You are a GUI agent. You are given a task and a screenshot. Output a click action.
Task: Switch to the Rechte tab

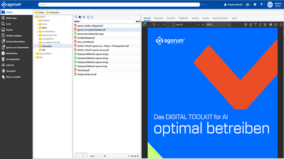206,18
